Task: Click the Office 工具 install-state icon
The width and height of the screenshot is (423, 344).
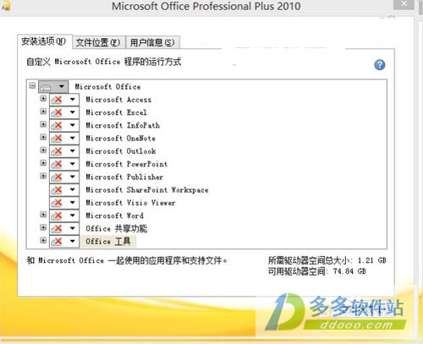Action: pos(57,242)
